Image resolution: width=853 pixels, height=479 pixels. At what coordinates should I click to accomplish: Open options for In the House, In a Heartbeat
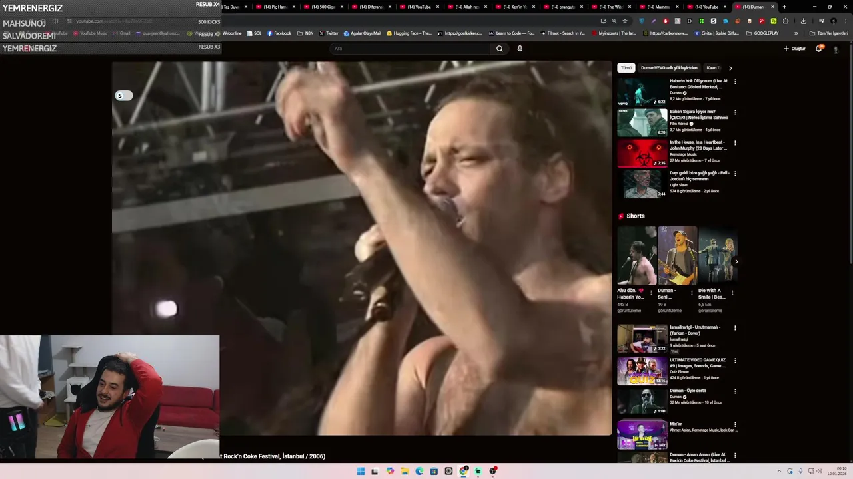735,143
